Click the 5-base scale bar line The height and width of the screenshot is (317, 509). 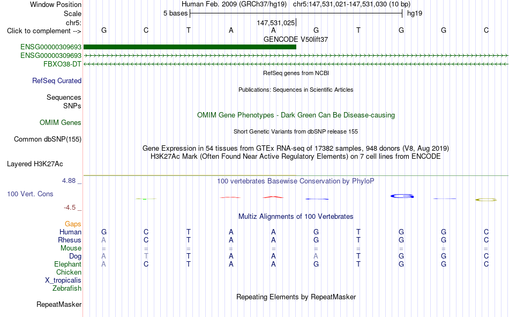point(296,13)
